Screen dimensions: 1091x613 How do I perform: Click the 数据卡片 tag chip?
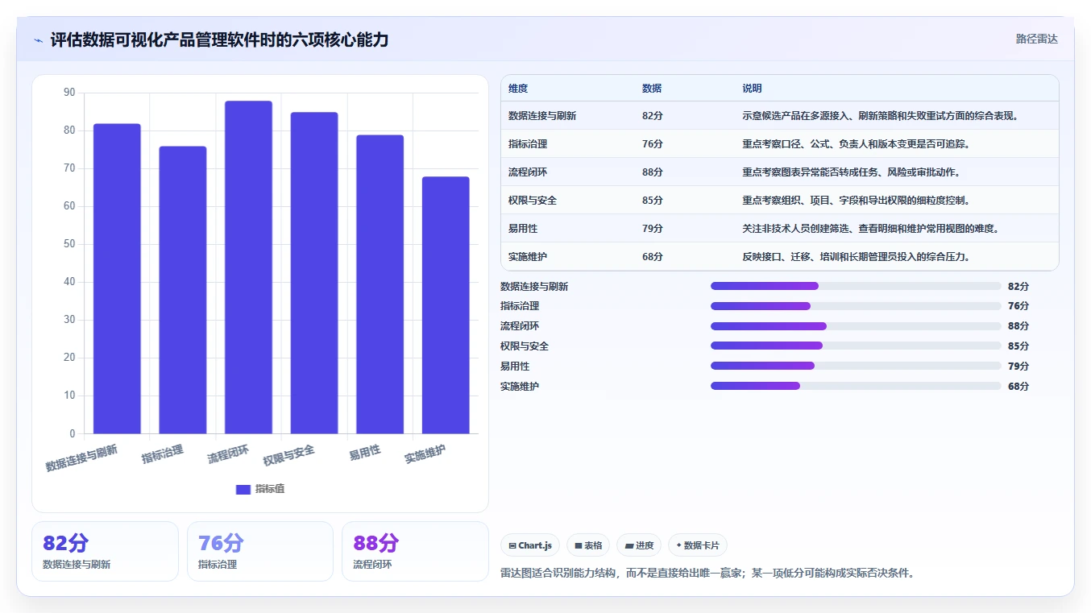pos(698,545)
